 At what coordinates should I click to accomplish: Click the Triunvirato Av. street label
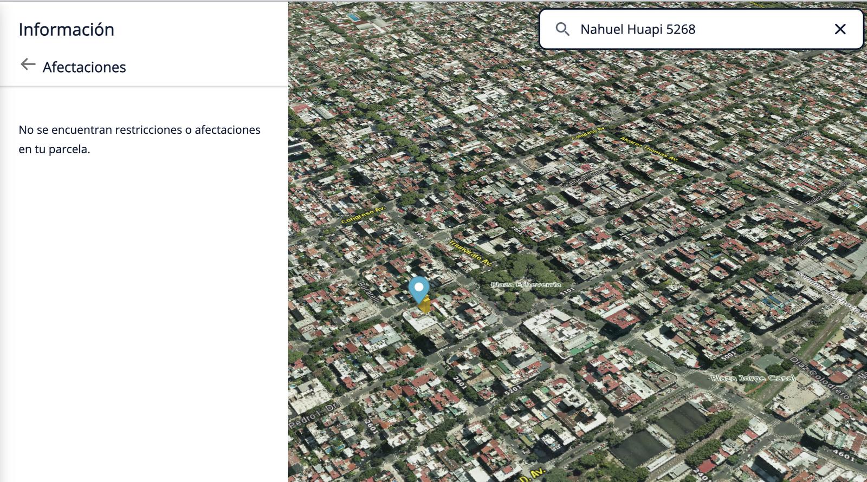(470, 252)
